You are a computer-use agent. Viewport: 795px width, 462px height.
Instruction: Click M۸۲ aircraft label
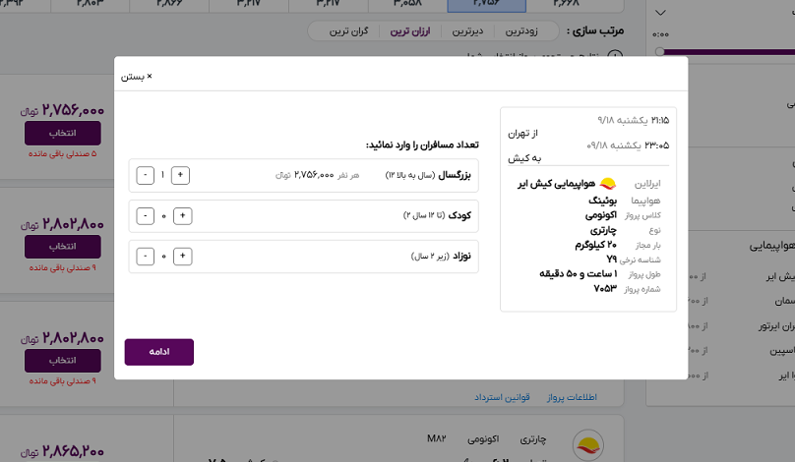pos(437,438)
